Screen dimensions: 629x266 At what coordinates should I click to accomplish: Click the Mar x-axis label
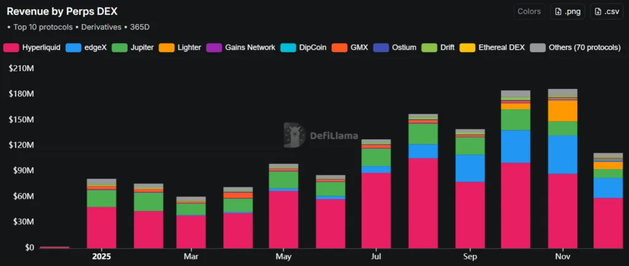[190, 257]
